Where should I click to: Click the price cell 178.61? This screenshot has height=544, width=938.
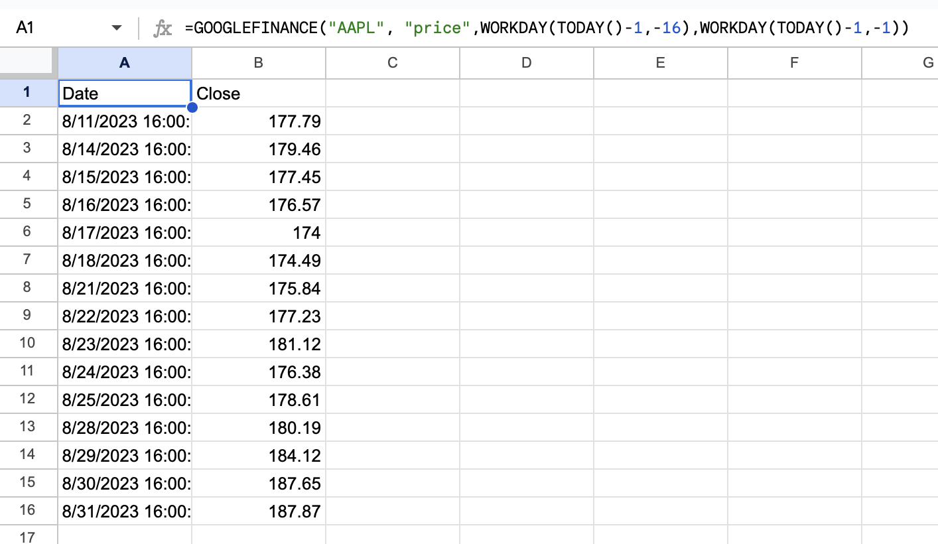tap(259, 399)
